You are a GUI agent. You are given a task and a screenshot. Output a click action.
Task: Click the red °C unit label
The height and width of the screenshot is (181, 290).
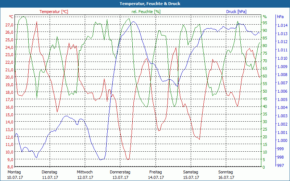[11, 17]
